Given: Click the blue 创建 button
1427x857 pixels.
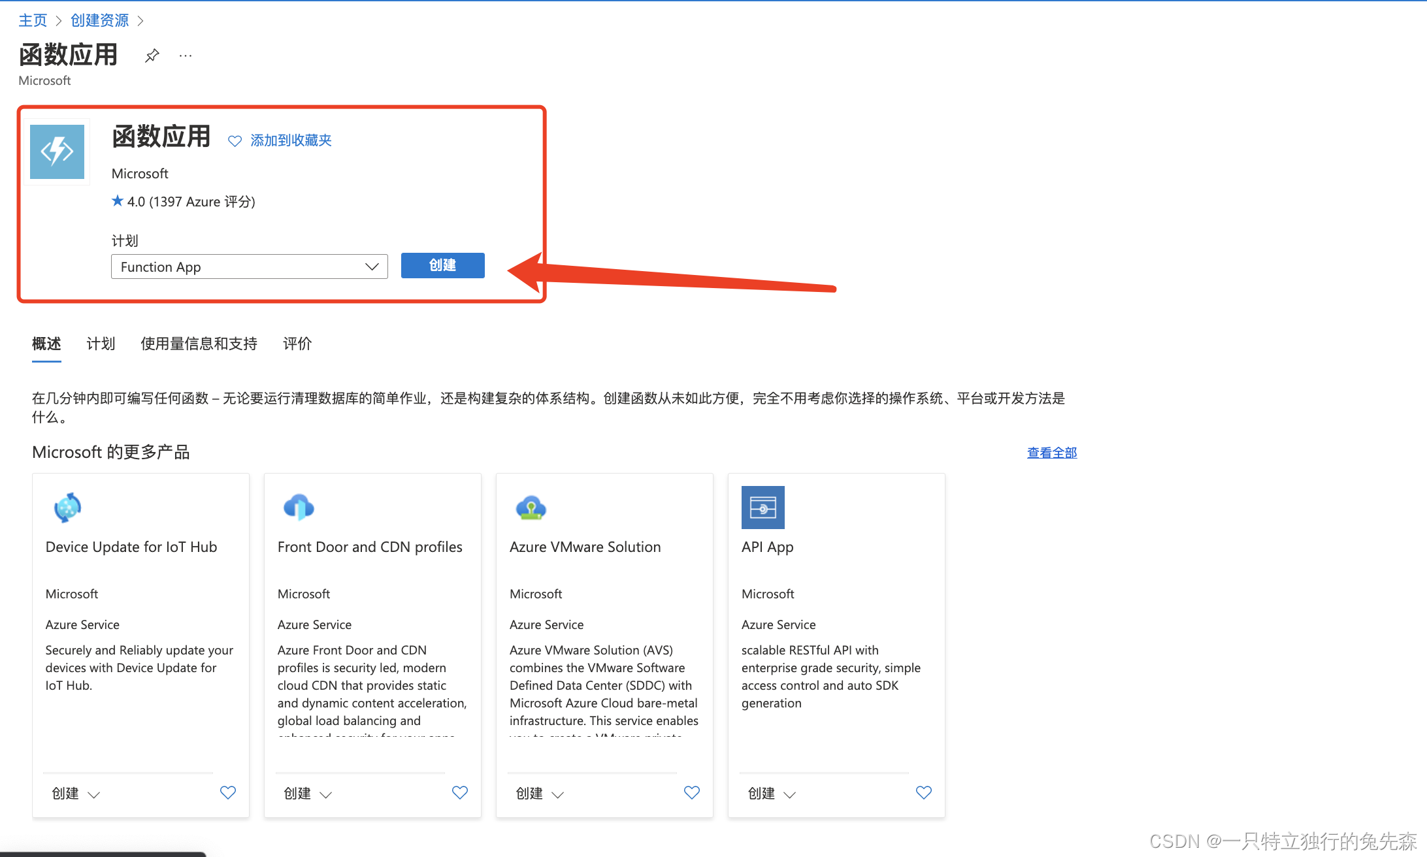Looking at the screenshot, I should coord(443,265).
